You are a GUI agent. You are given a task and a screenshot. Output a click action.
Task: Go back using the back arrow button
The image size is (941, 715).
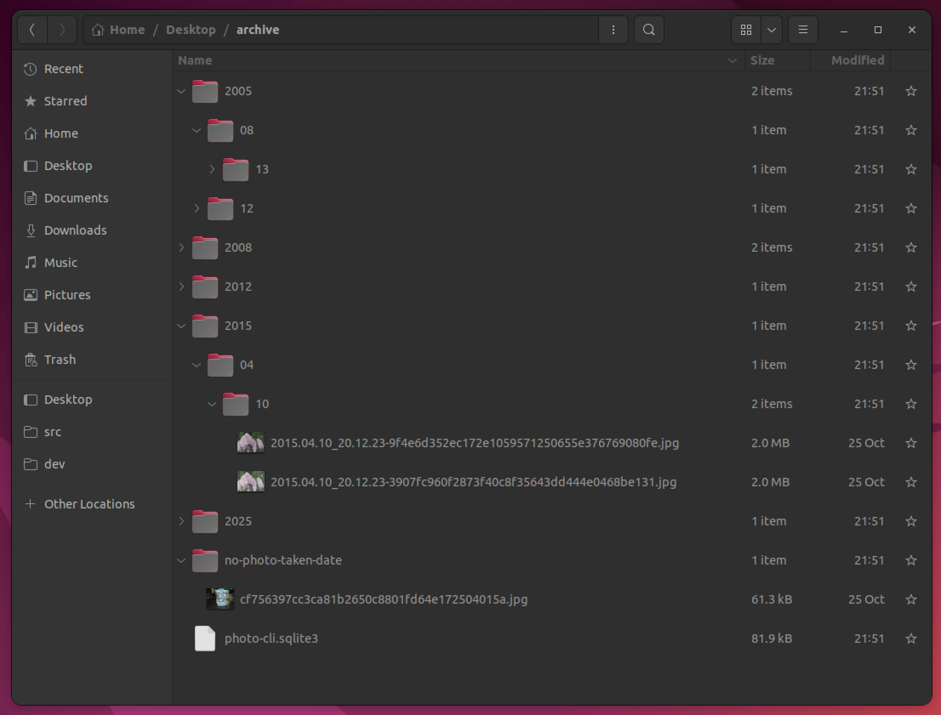click(32, 30)
